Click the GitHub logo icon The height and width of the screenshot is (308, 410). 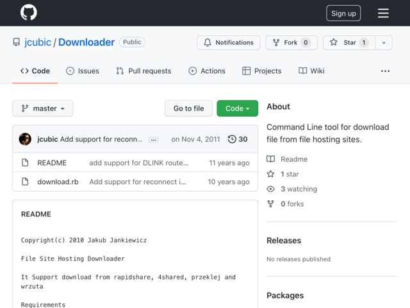coord(28,13)
